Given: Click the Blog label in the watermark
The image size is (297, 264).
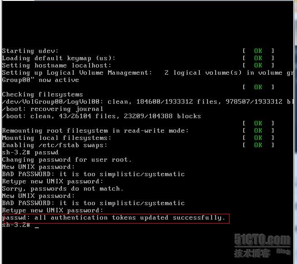Looking at the screenshot, I should point(283,251).
